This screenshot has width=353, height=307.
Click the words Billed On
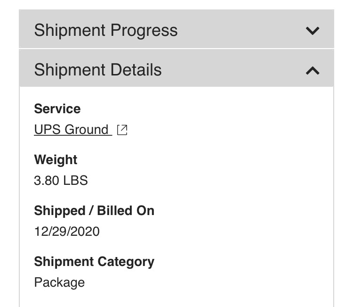coord(126,211)
